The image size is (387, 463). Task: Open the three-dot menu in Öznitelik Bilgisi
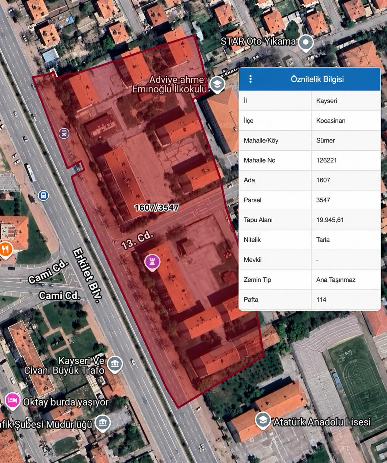pyautogui.click(x=250, y=79)
